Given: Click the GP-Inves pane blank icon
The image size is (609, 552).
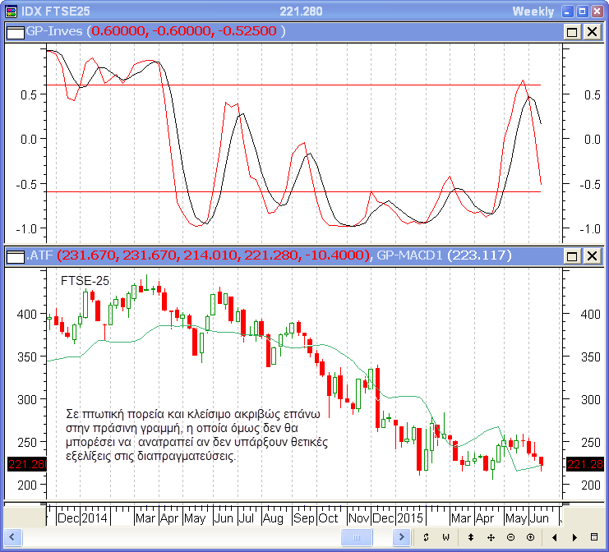Looking at the screenshot, I should (x=16, y=32).
